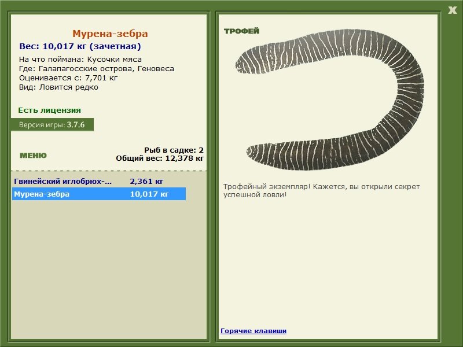Click the Рыб в садке: 2 counter
The height and width of the screenshot is (347, 463).
[x=174, y=150]
